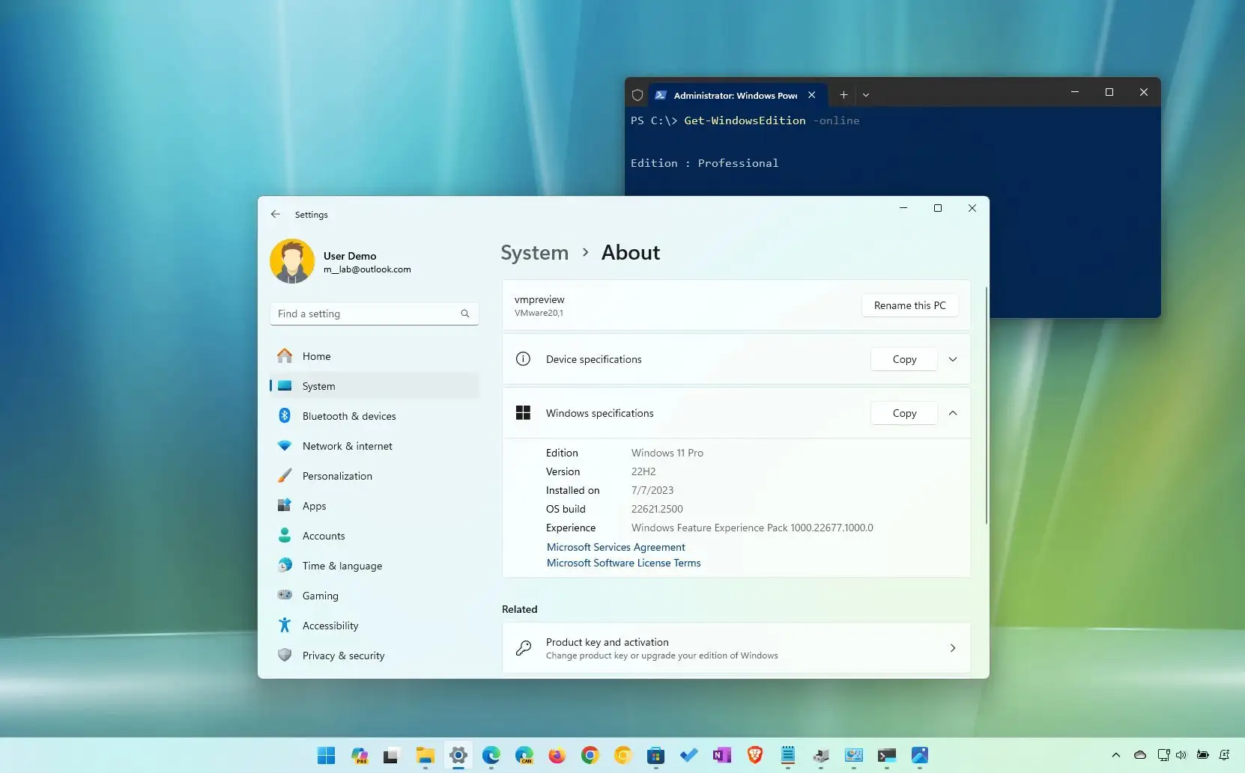
Task: Open Product key and activation
Action: pos(736,648)
